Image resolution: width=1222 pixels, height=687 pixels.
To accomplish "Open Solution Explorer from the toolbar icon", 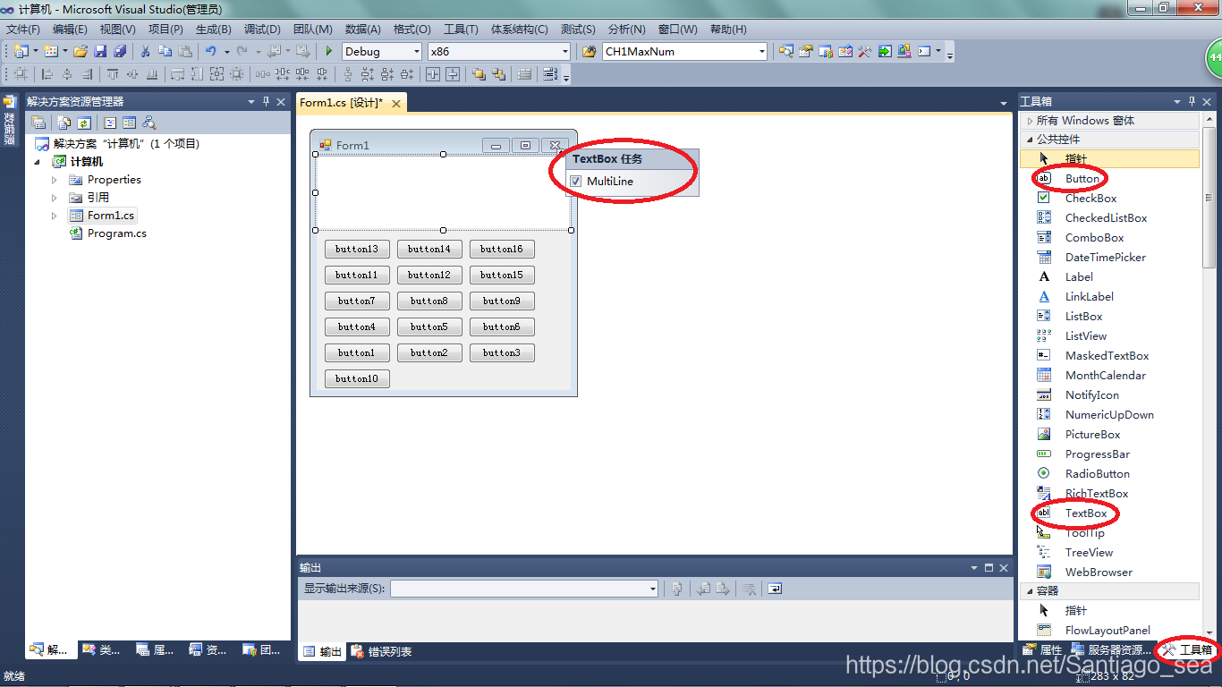I will pos(785,51).
